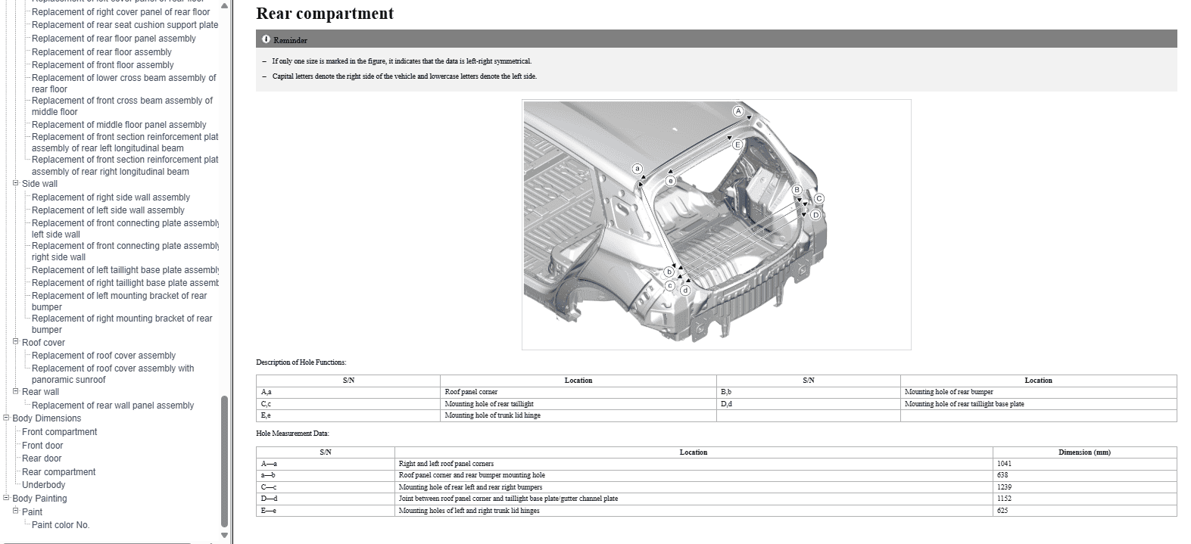The height and width of the screenshot is (544, 1191).
Task: Open the Front door dimensions page
Action: point(42,446)
